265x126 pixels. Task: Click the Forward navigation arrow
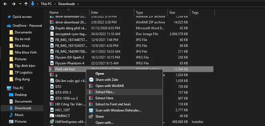coord(14,4)
